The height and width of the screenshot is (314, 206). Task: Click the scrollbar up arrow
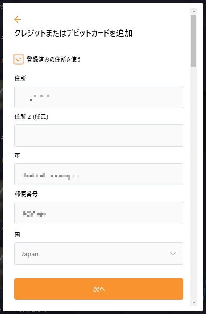(x=193, y=11)
